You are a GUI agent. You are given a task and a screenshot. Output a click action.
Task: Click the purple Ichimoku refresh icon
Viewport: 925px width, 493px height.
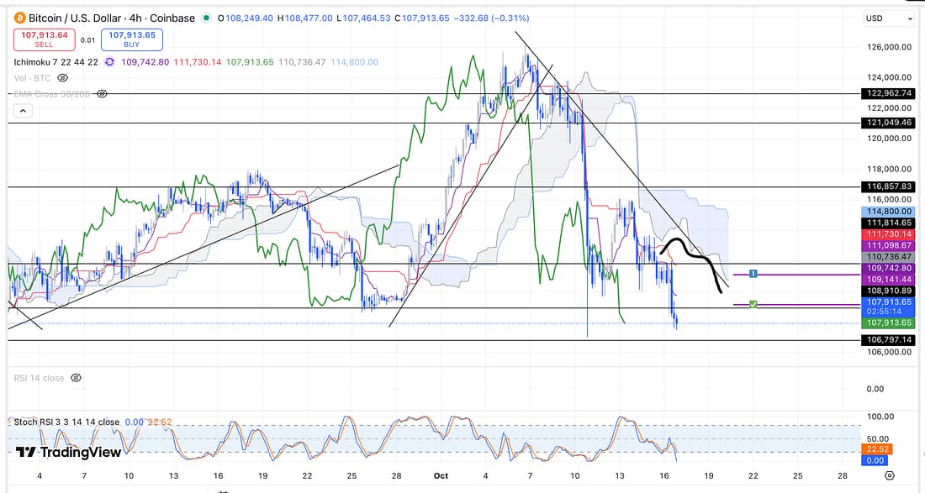pyautogui.click(x=111, y=62)
